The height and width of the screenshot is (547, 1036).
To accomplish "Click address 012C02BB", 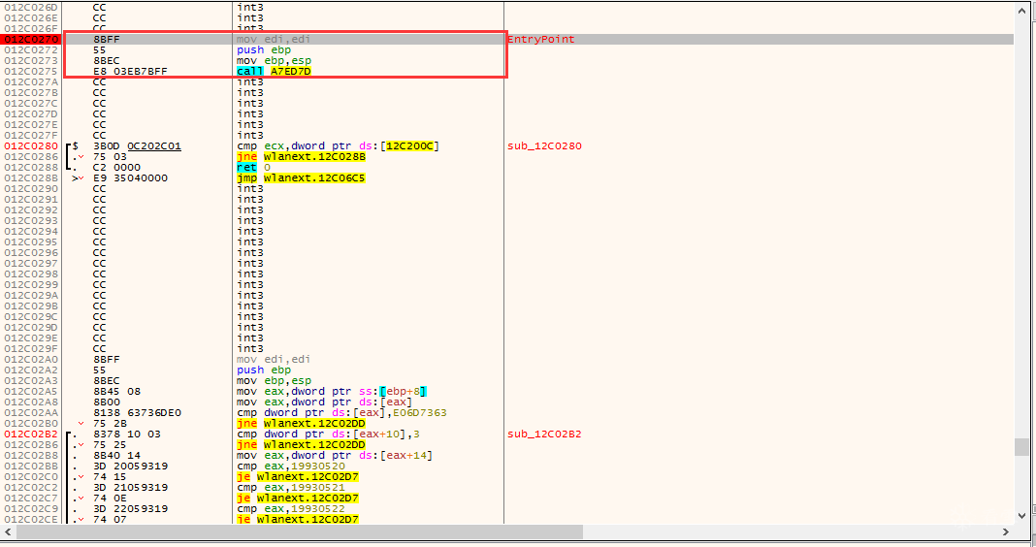I will coord(31,467).
